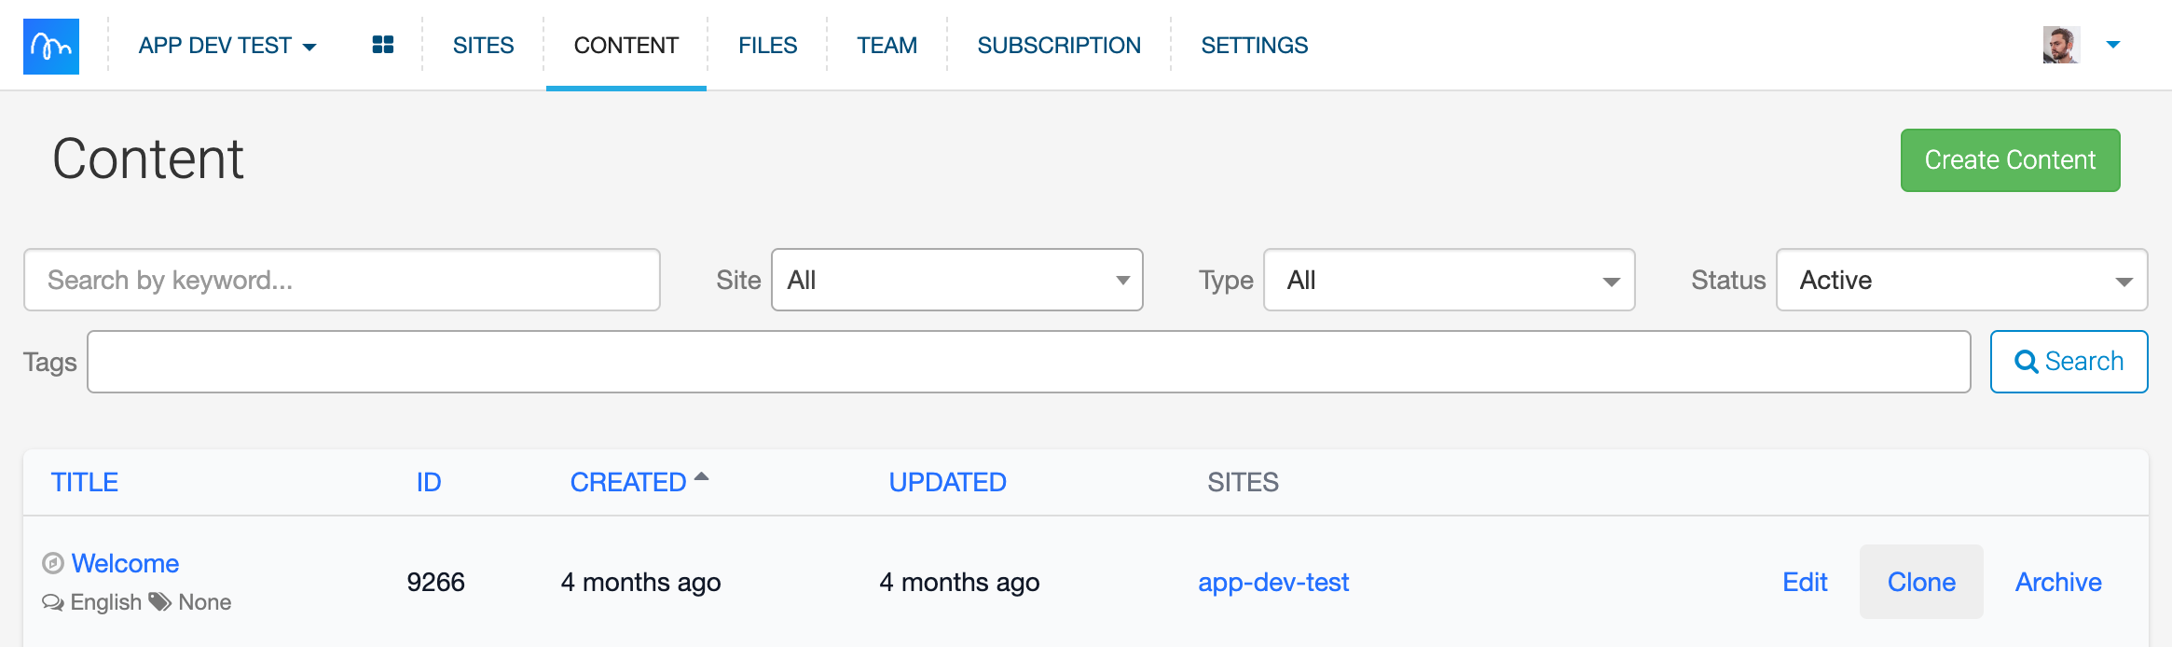Click the language speech bubble icon
Viewport: 2172px width, 647px height.
coord(53,602)
